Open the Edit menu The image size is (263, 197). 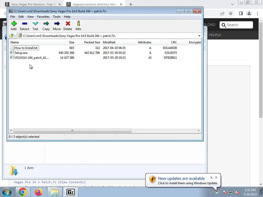point(21,17)
